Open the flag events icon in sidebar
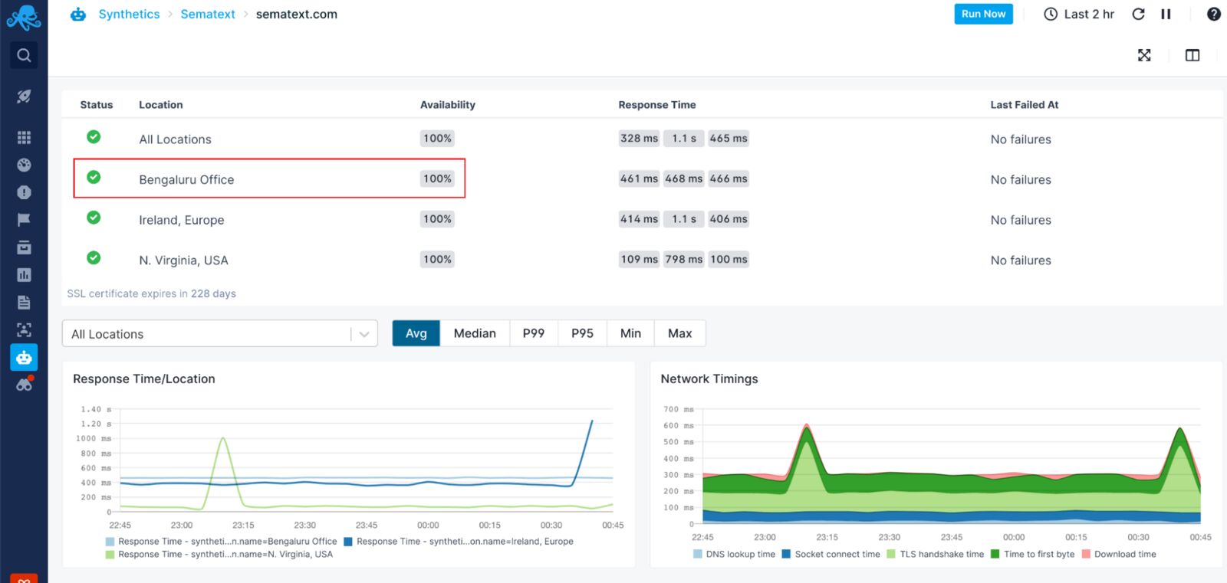Screen dimensions: 1227x583 pyautogui.click(x=24, y=220)
